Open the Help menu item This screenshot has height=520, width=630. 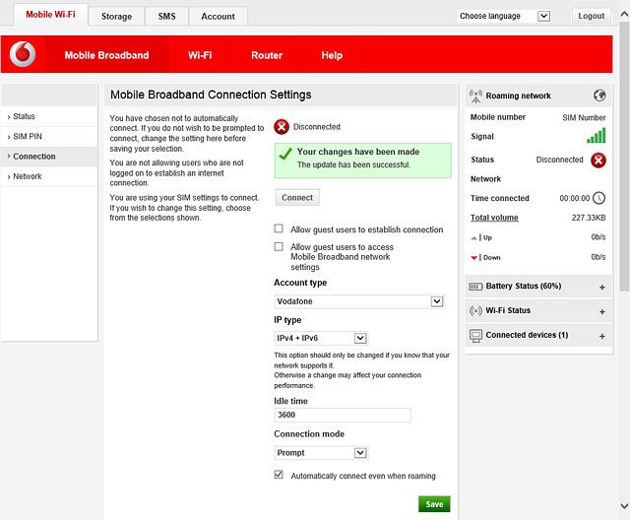(332, 55)
